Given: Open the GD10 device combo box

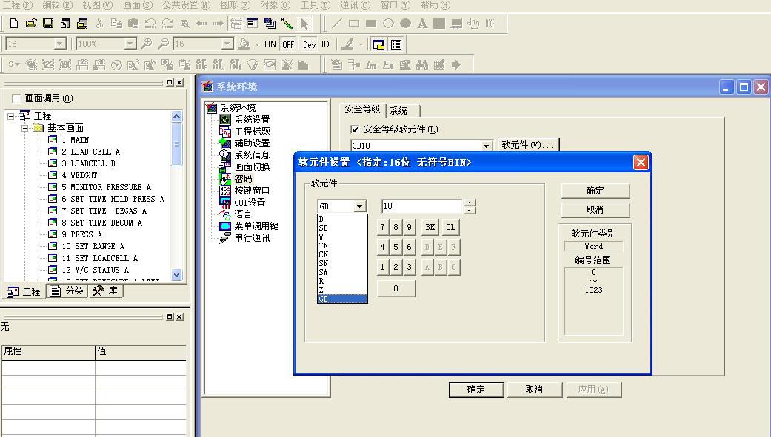Looking at the screenshot, I should (x=486, y=146).
